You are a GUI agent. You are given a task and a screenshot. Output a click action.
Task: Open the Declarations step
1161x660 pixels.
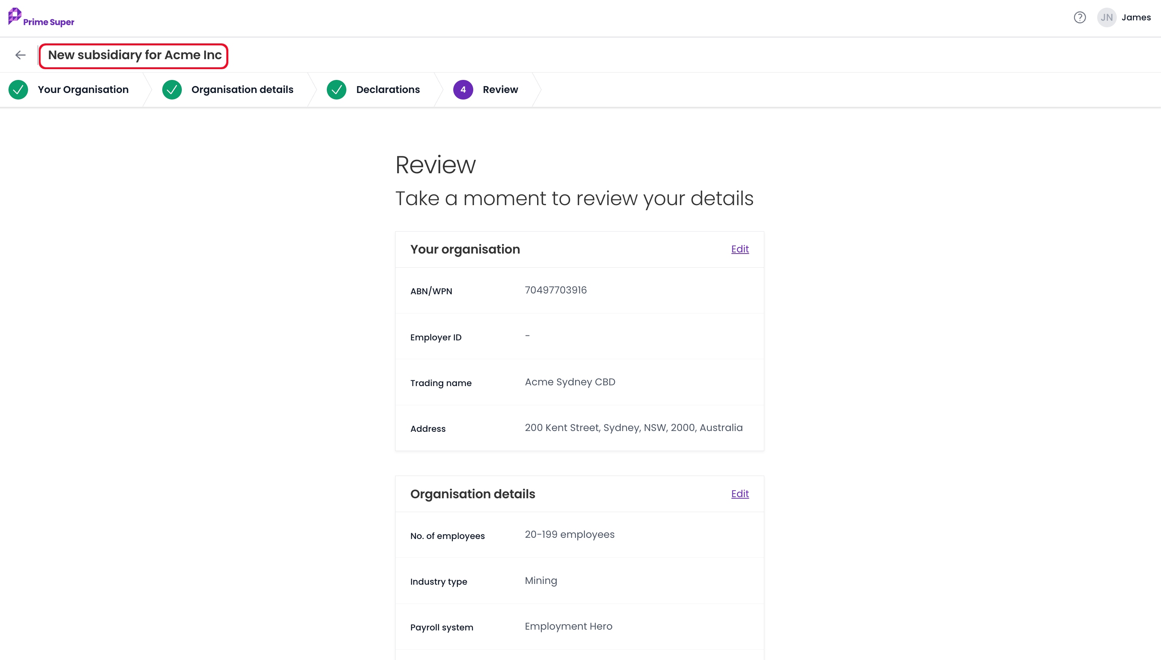[388, 90]
